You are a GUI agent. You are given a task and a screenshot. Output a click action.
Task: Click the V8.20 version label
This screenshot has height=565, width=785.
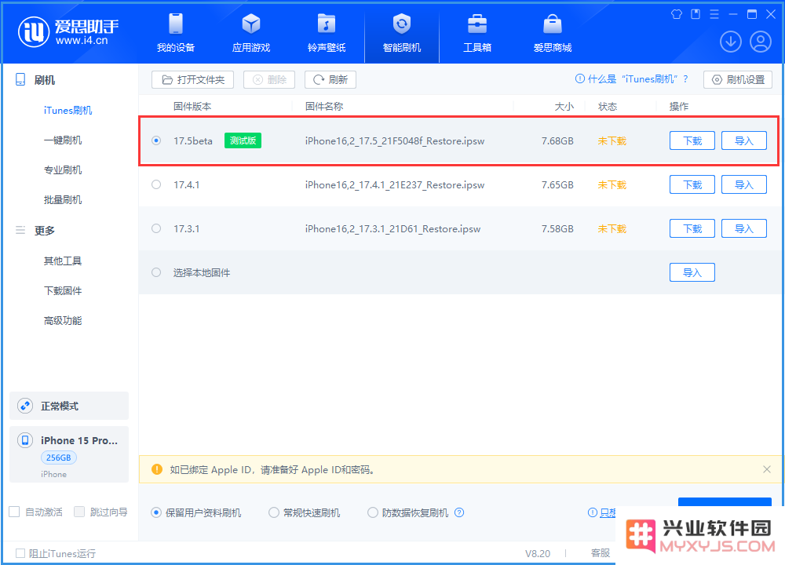(538, 553)
